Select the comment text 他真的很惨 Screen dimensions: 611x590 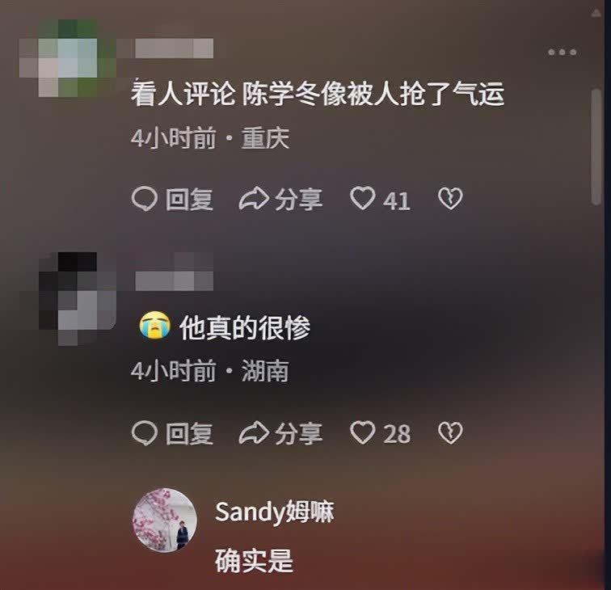[x=245, y=327]
